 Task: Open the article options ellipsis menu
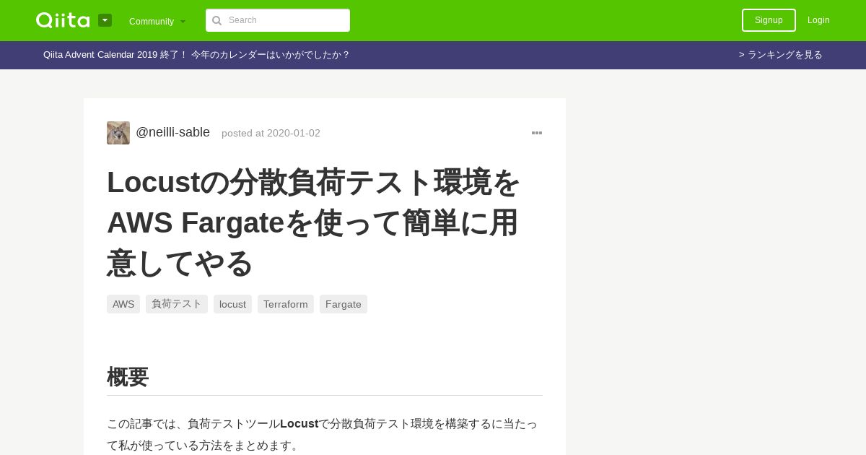click(537, 133)
